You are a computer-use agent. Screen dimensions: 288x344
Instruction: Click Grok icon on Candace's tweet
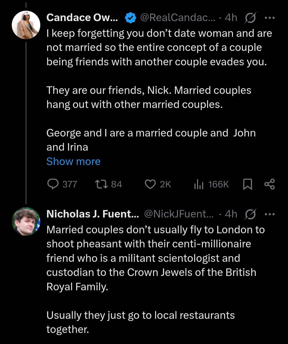(250, 18)
